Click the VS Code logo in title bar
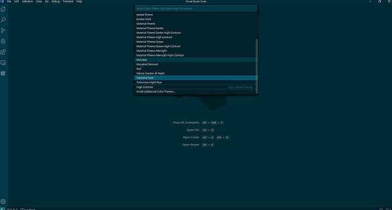This screenshot has height=210, width=392. (2, 2)
